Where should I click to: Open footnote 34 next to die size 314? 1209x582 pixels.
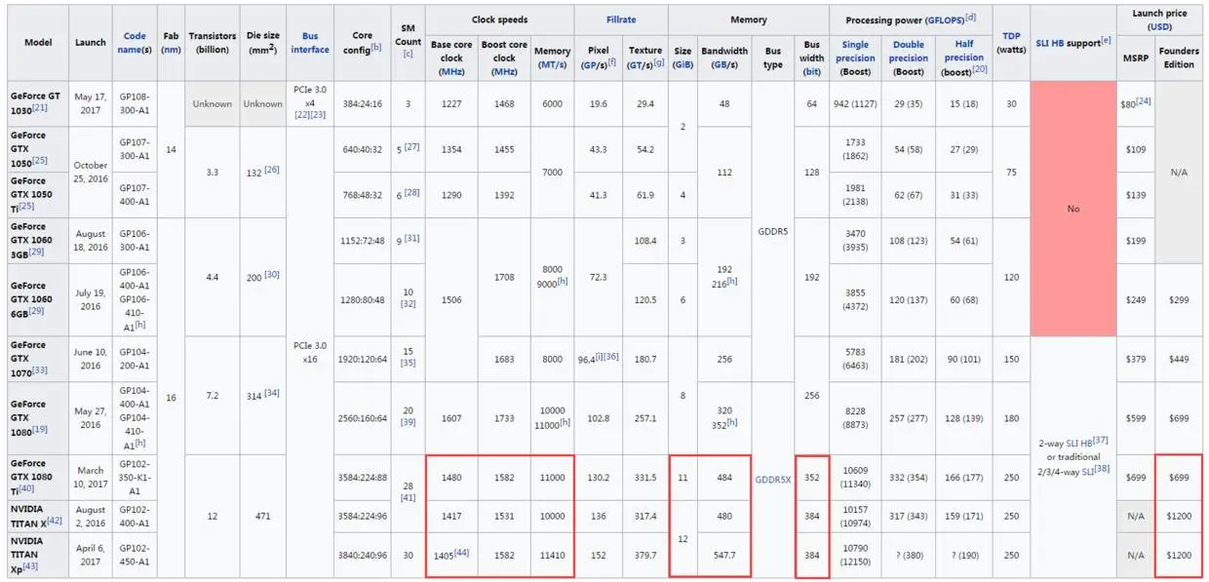click(x=272, y=393)
